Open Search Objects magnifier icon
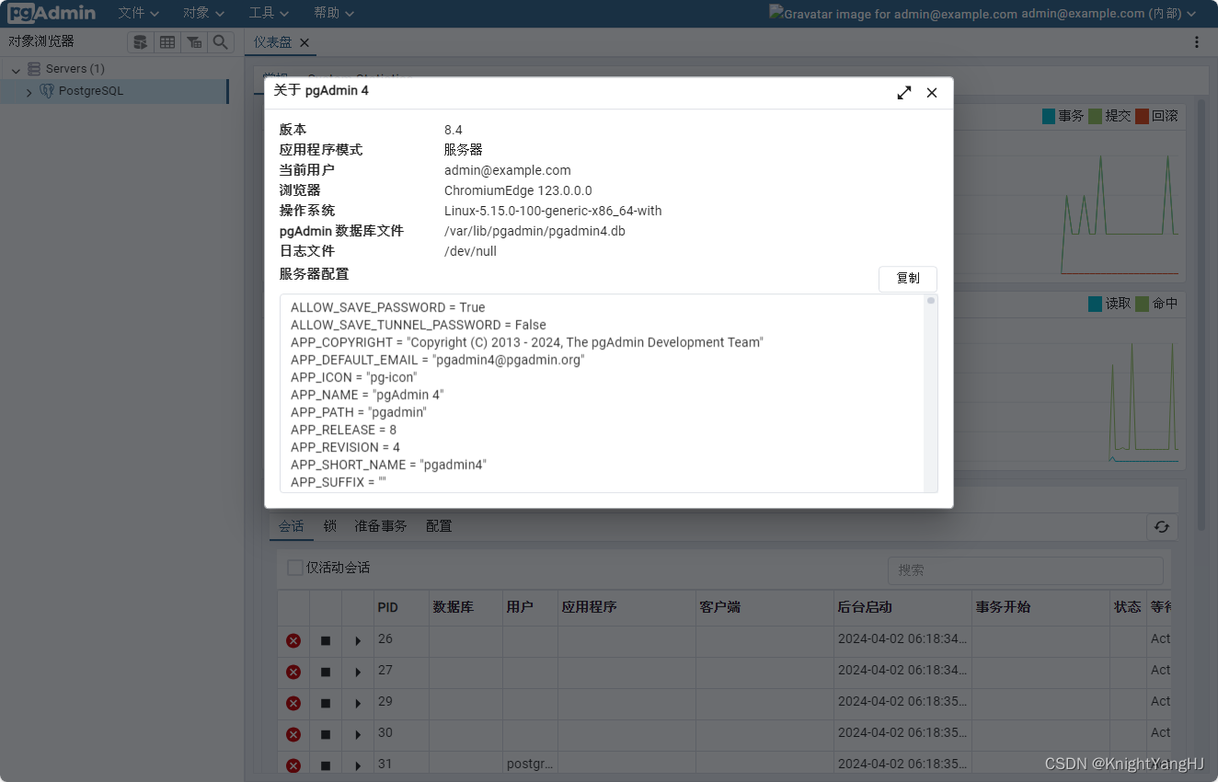 [220, 42]
